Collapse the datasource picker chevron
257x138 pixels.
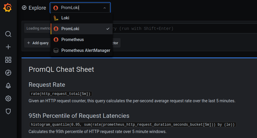(105, 8)
